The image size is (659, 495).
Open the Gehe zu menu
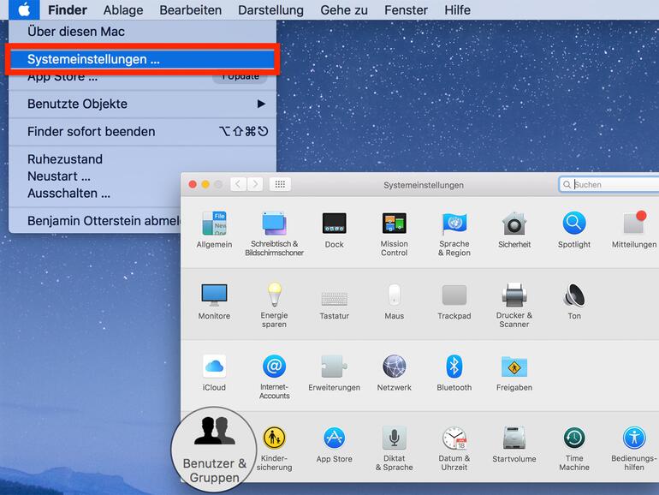(x=344, y=9)
